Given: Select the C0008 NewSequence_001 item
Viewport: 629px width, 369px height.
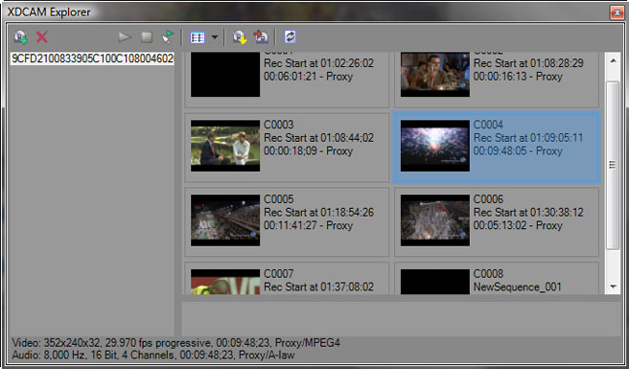Looking at the screenshot, I should tap(497, 278).
